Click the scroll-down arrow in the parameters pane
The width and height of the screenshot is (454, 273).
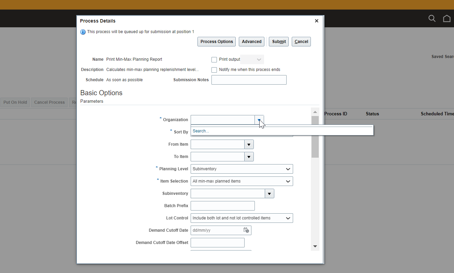(x=315, y=246)
